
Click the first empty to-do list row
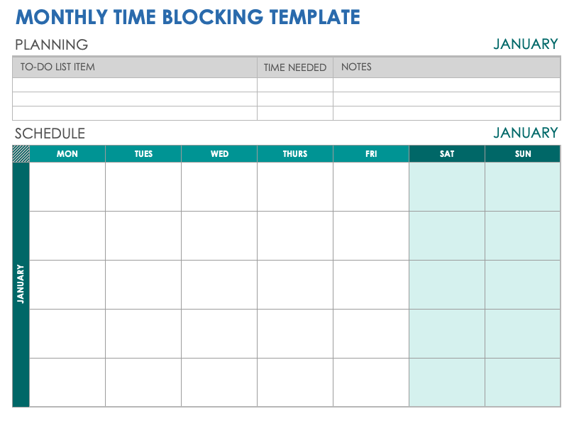(x=135, y=84)
